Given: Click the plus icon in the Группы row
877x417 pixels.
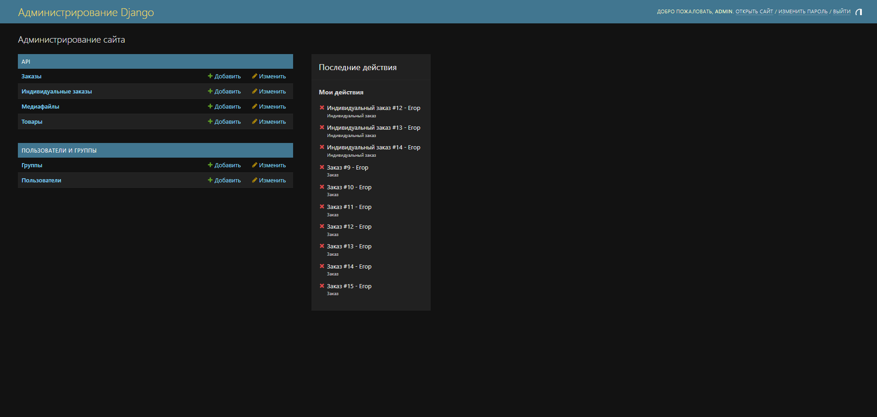Looking at the screenshot, I should pos(210,165).
